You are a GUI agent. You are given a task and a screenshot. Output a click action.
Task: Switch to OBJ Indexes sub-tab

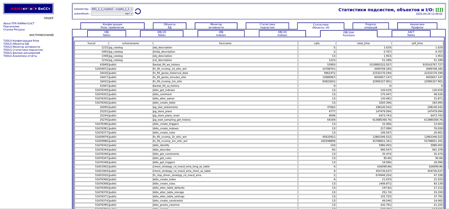pos(221,34)
